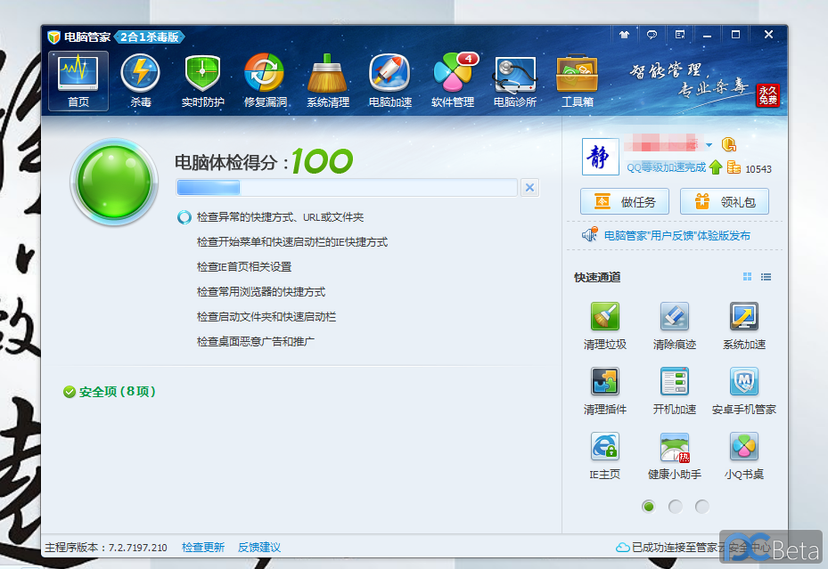Click the 领礼包 gift button
Image resolution: width=828 pixels, height=569 pixels.
tap(724, 201)
